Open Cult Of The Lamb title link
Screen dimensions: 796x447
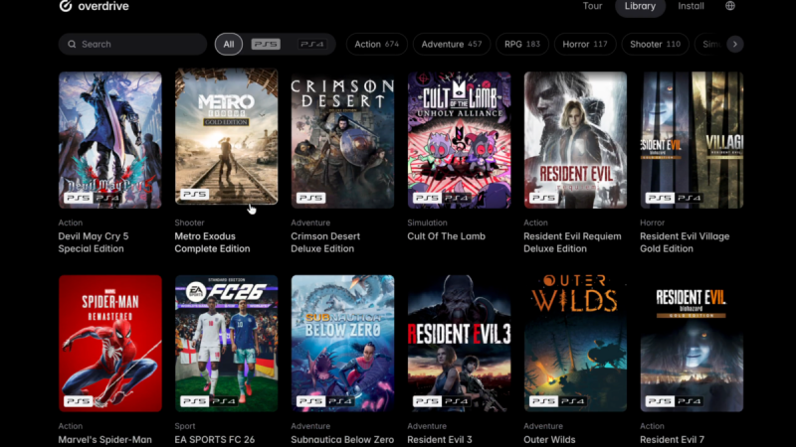click(x=446, y=236)
